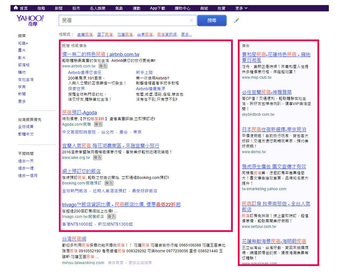Click the related term 民宿資訊網
The width and height of the screenshot is (337, 278).
[x=167, y=34]
